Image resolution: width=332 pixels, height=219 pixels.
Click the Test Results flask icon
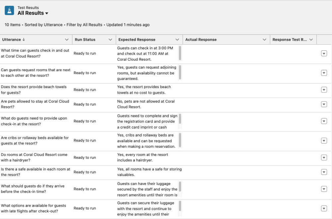pyautogui.click(x=9, y=10)
